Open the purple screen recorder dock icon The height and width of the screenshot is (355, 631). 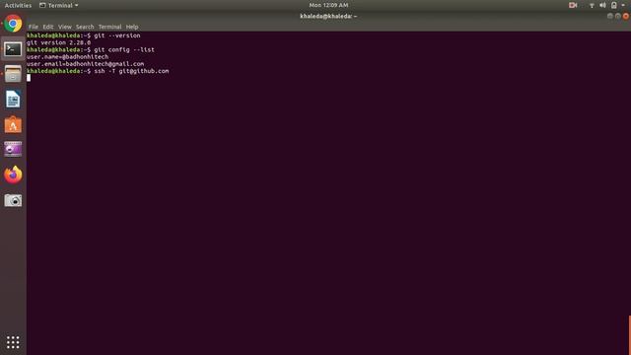click(x=13, y=149)
